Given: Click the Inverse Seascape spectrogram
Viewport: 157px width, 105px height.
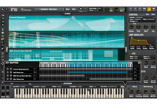Looking at the screenshot, I should [x=67, y=23].
